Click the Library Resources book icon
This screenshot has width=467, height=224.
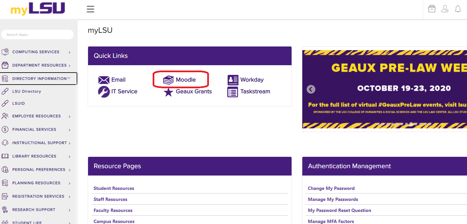click(5, 156)
